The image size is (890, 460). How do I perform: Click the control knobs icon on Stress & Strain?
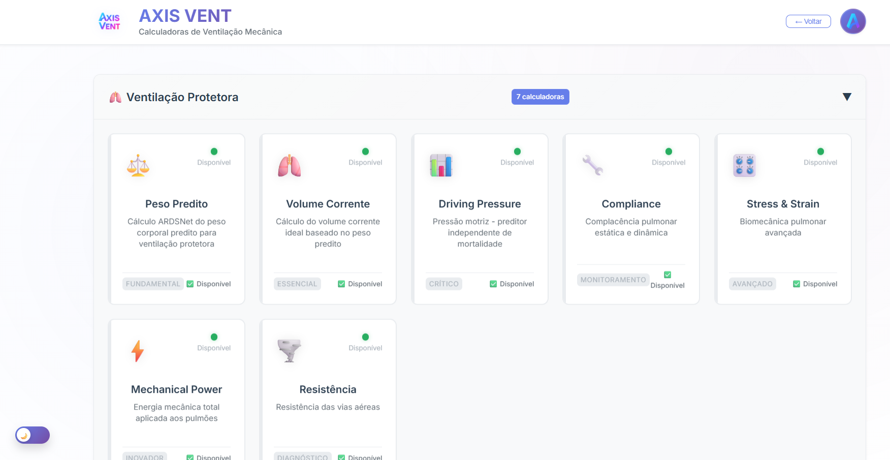tap(744, 165)
